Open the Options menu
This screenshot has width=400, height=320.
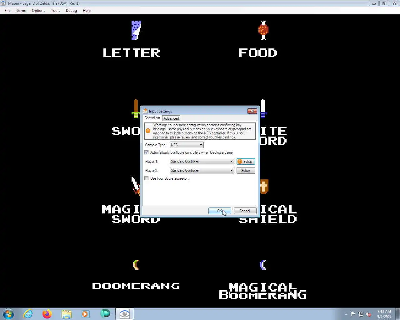pos(38,11)
